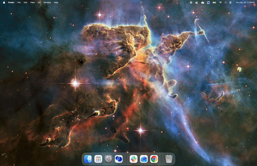Viewport: 257px width, 166px height.
Task: Open the camera-shaped menu bar icon
Action: pyautogui.click(x=197, y=3)
